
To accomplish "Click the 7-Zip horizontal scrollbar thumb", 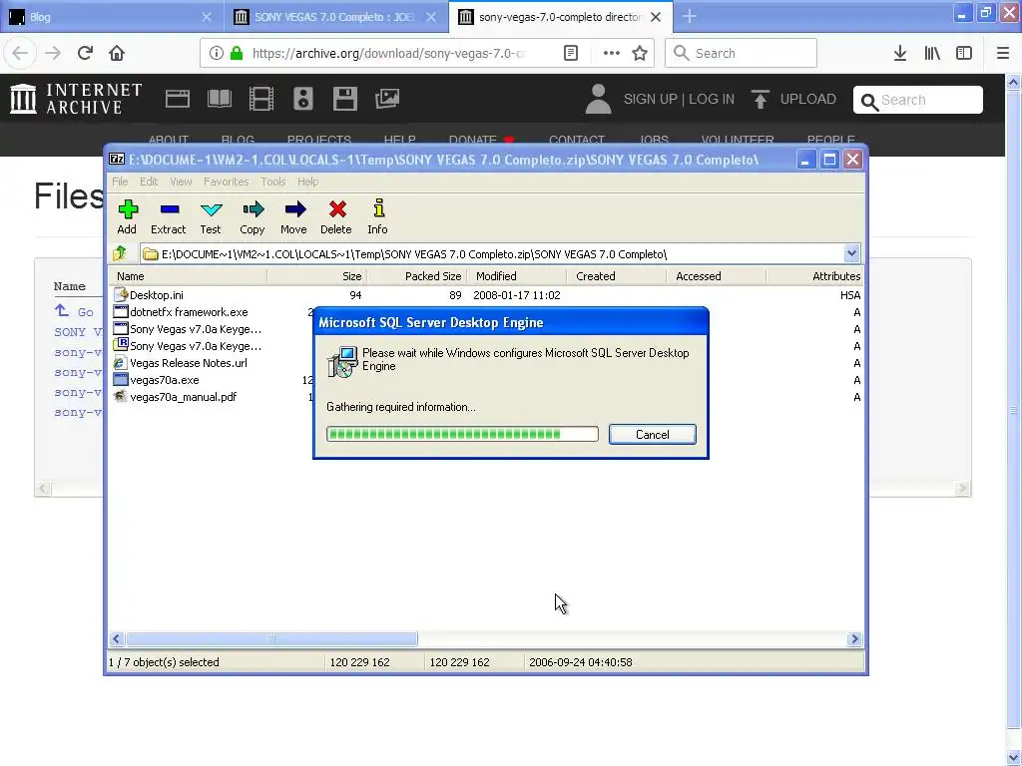I will [271, 639].
